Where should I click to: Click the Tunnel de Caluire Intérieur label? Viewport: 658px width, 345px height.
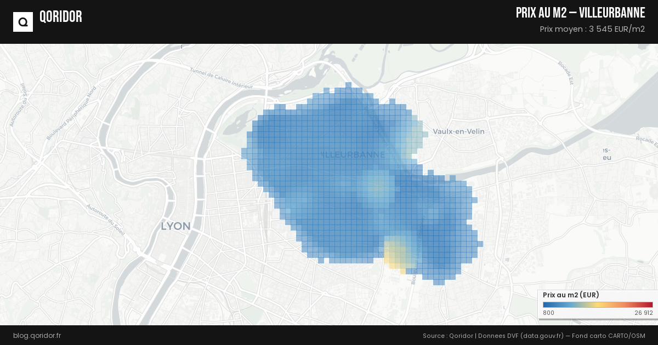pos(221,78)
